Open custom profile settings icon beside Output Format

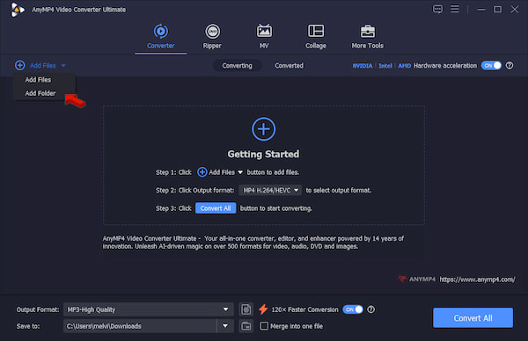(246, 309)
